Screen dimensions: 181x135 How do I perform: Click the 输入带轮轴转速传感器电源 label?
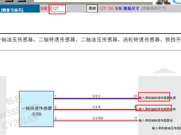click(x=157, y=98)
